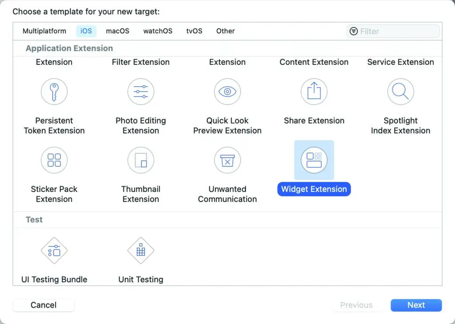This screenshot has width=455, height=324.
Task: Select the Unwanted Communication icon
Action: (x=227, y=160)
